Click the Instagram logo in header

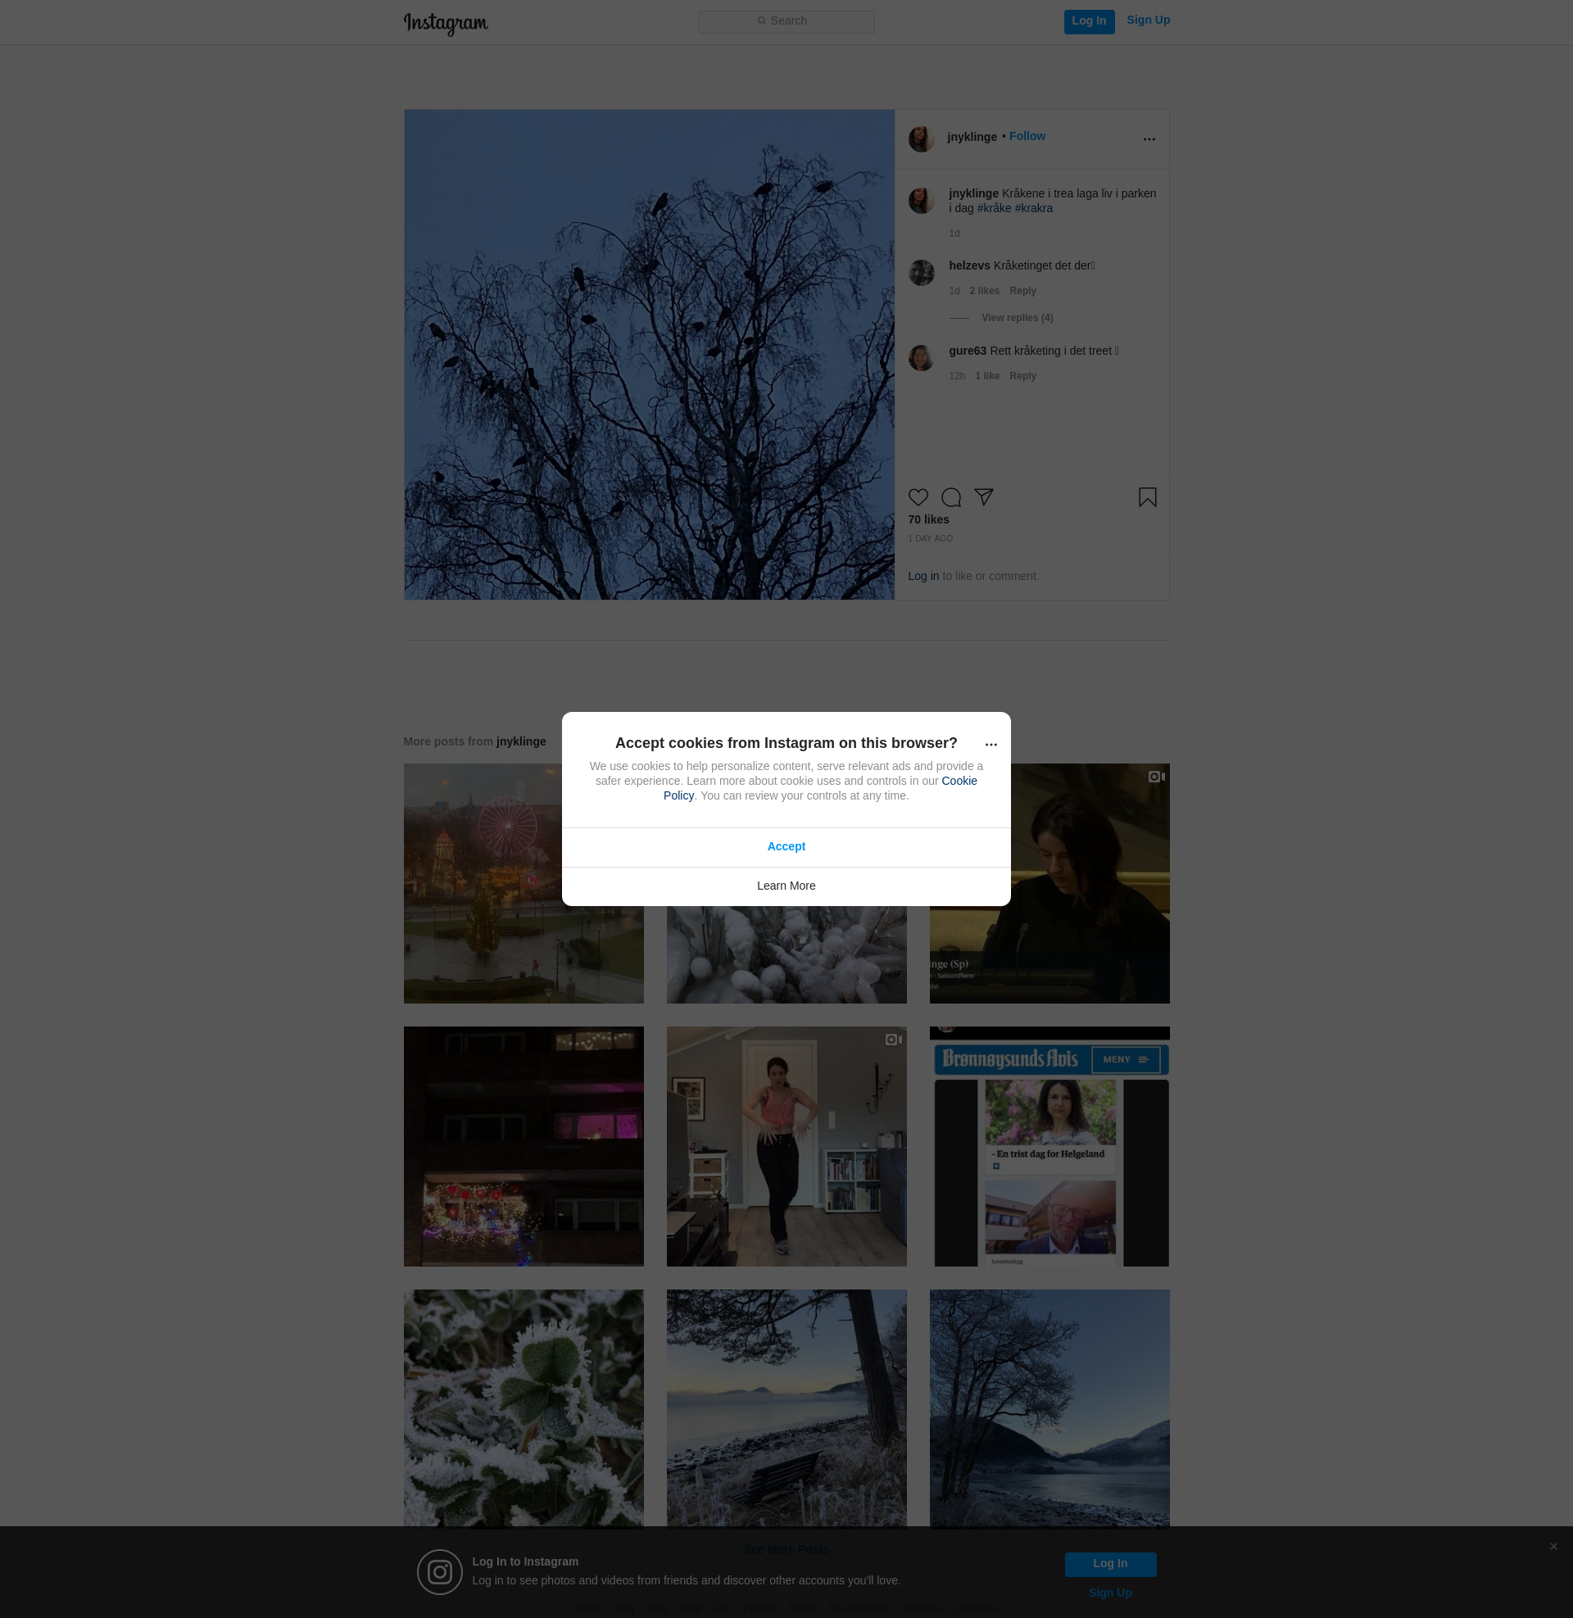446,23
